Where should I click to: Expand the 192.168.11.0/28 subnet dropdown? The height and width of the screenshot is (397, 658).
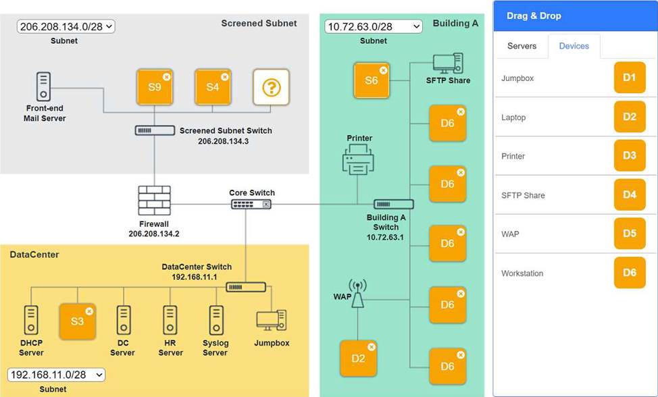tap(56, 375)
